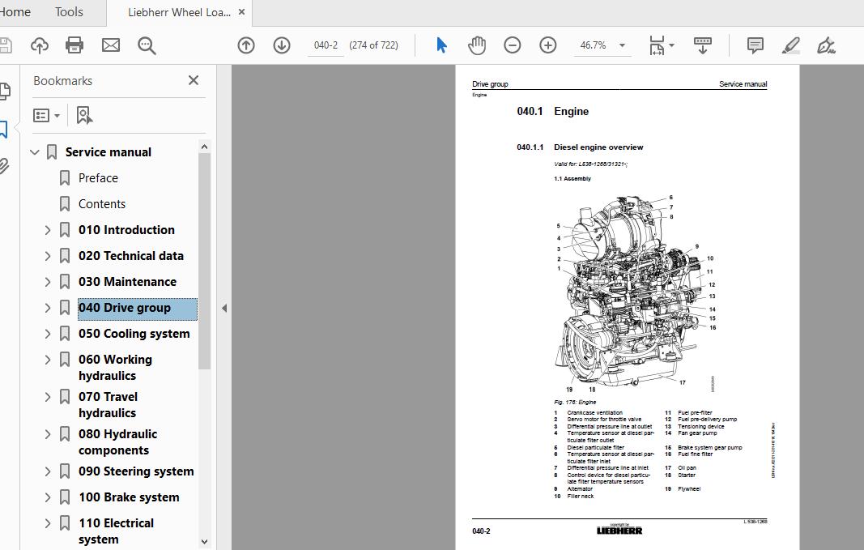Switch to the Tools tab
Screen dimensions: 864x550
point(69,11)
